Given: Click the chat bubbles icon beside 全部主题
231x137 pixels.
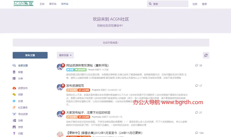Looking at the screenshot, I should (x=14, y=65).
